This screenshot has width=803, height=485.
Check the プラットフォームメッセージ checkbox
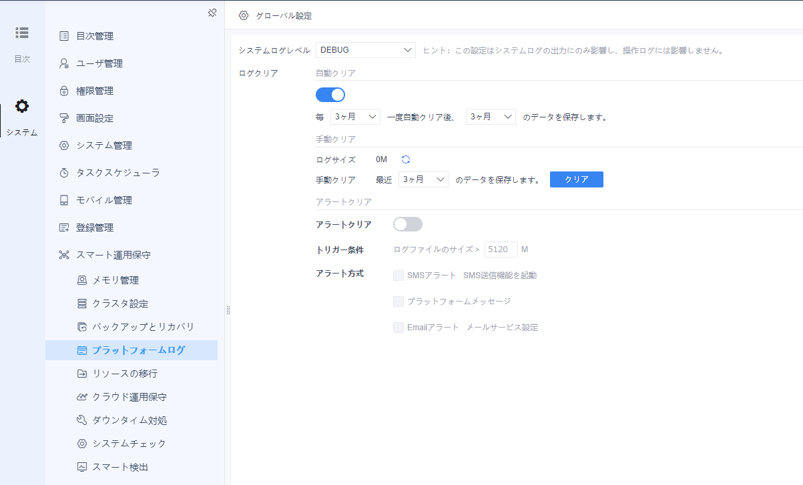pyautogui.click(x=398, y=301)
